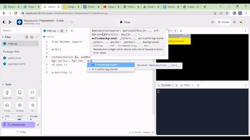Viewport: 250px width, 140px height.
Task: Click the RAM usage bar
Action: (x=22, y=119)
